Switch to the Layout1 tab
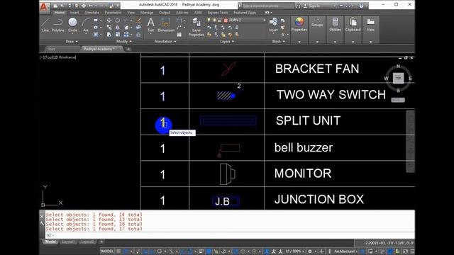The image size is (454, 255). 68,242
